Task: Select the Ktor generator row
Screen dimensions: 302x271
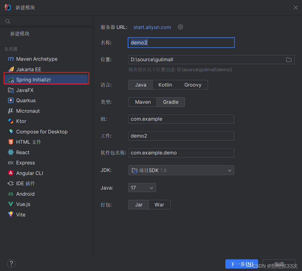Action: tap(46, 121)
